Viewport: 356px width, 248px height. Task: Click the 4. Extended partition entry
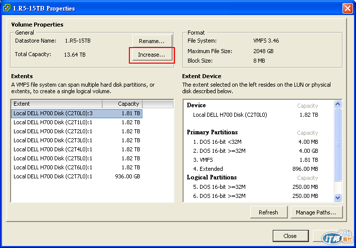208,169
